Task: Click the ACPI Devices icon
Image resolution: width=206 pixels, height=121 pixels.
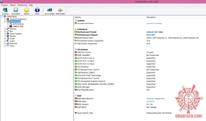Action: pyautogui.click(x=11, y=24)
